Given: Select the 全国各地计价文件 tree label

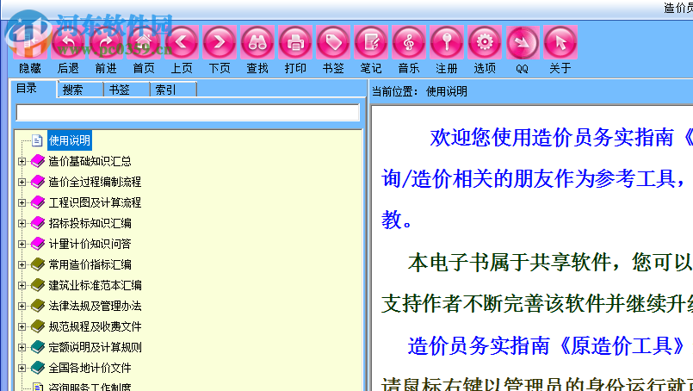Looking at the screenshot, I should click(x=90, y=368).
